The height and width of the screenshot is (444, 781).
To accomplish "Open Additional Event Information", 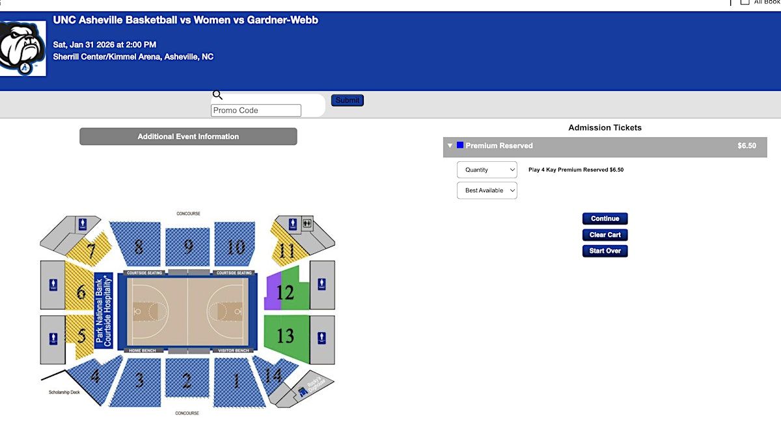I will tap(188, 137).
